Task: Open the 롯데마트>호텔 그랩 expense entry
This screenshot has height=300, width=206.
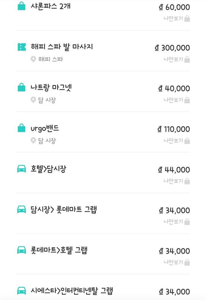Action: click(59, 250)
